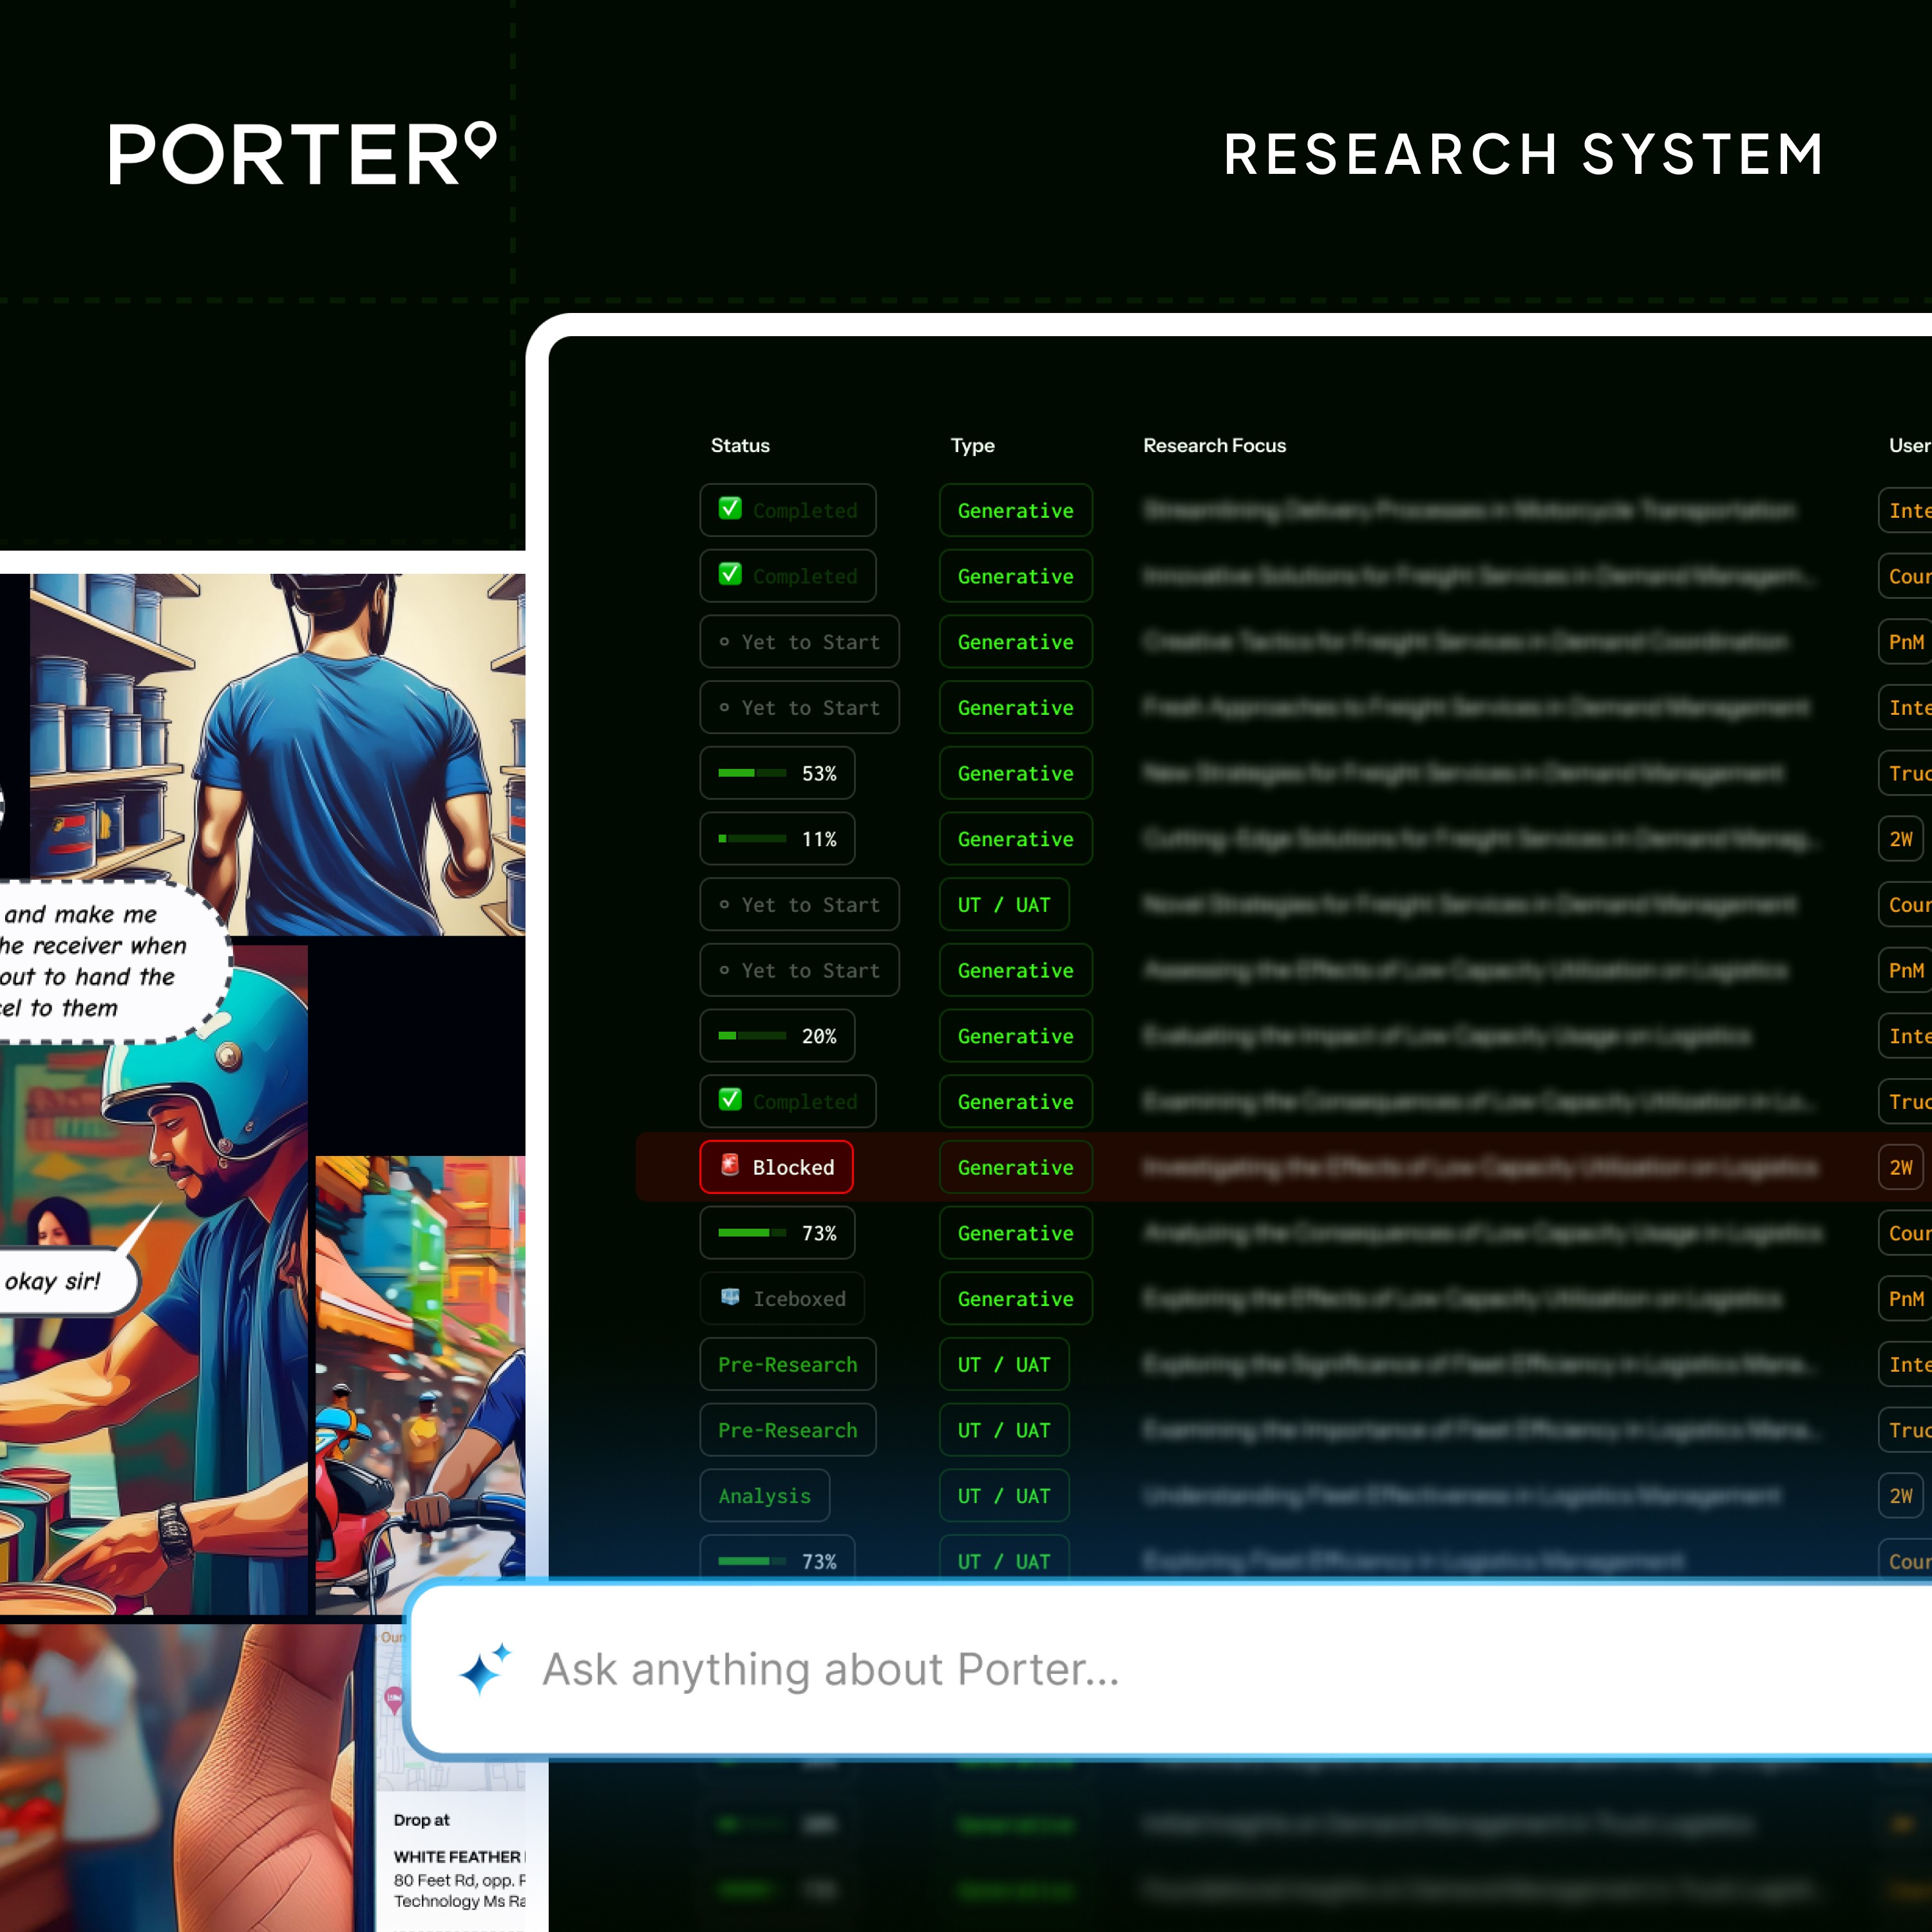Open the Analysis status dropdown
1932x1932 pixels.
tap(764, 1496)
